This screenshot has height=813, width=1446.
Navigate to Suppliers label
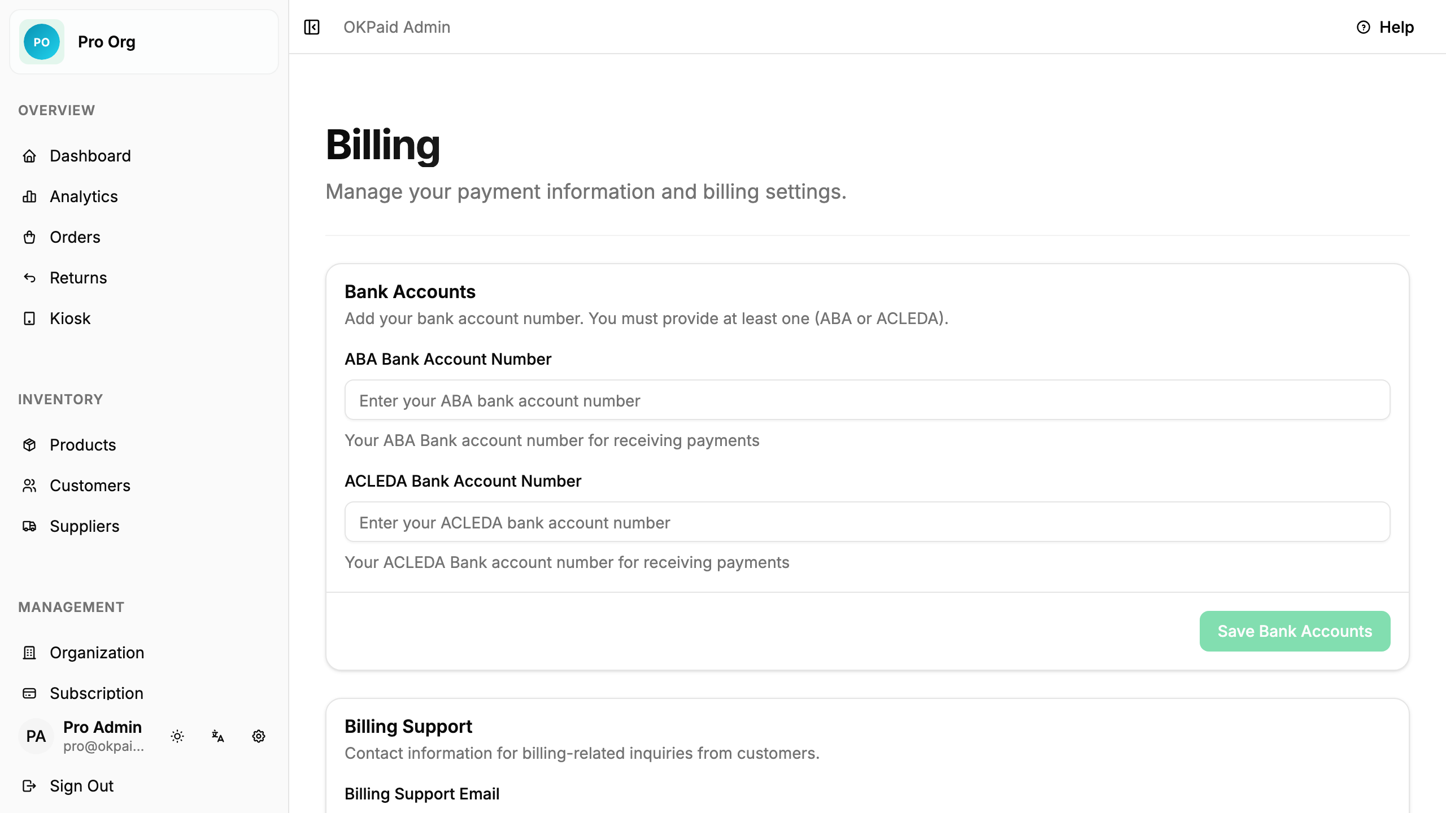click(85, 526)
